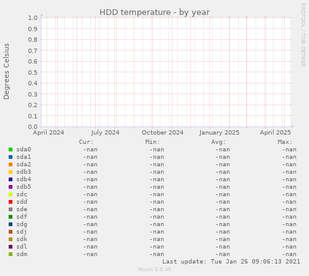Click the sdd Min '-nan' value
This screenshot has width=309, height=276.
[157, 202]
